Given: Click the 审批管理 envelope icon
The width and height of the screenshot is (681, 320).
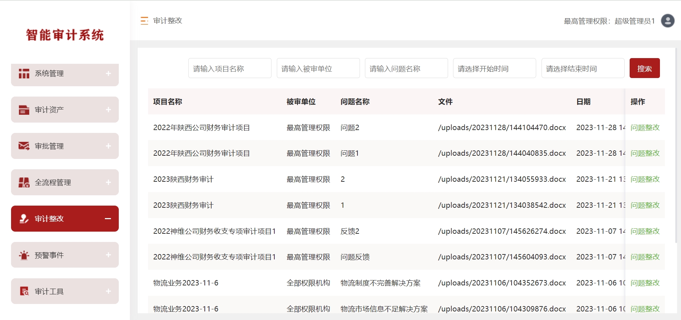Looking at the screenshot, I should (x=24, y=146).
